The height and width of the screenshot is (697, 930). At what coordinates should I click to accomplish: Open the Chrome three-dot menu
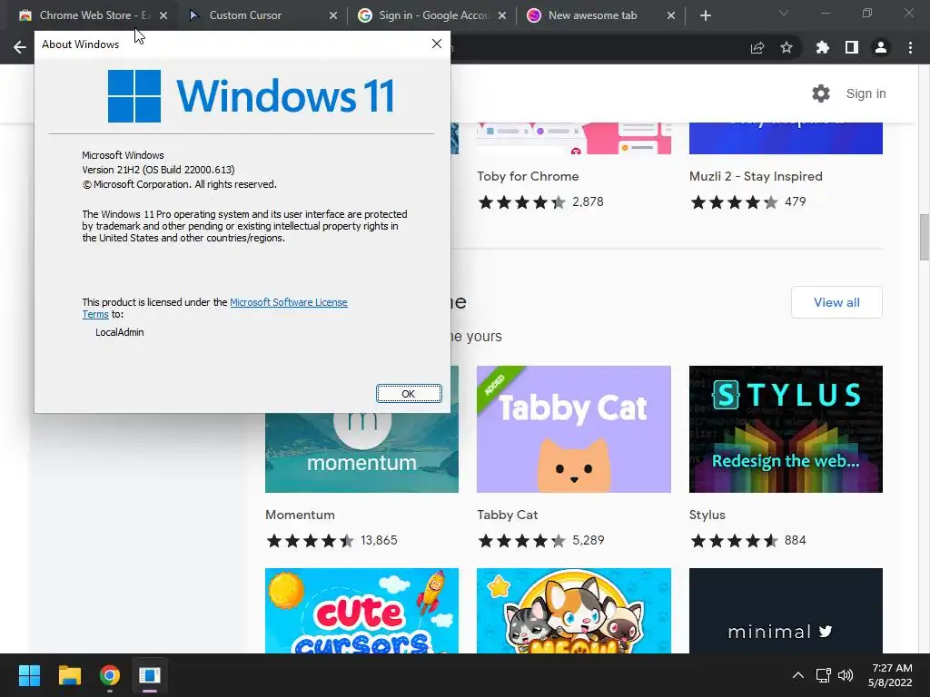tap(910, 47)
